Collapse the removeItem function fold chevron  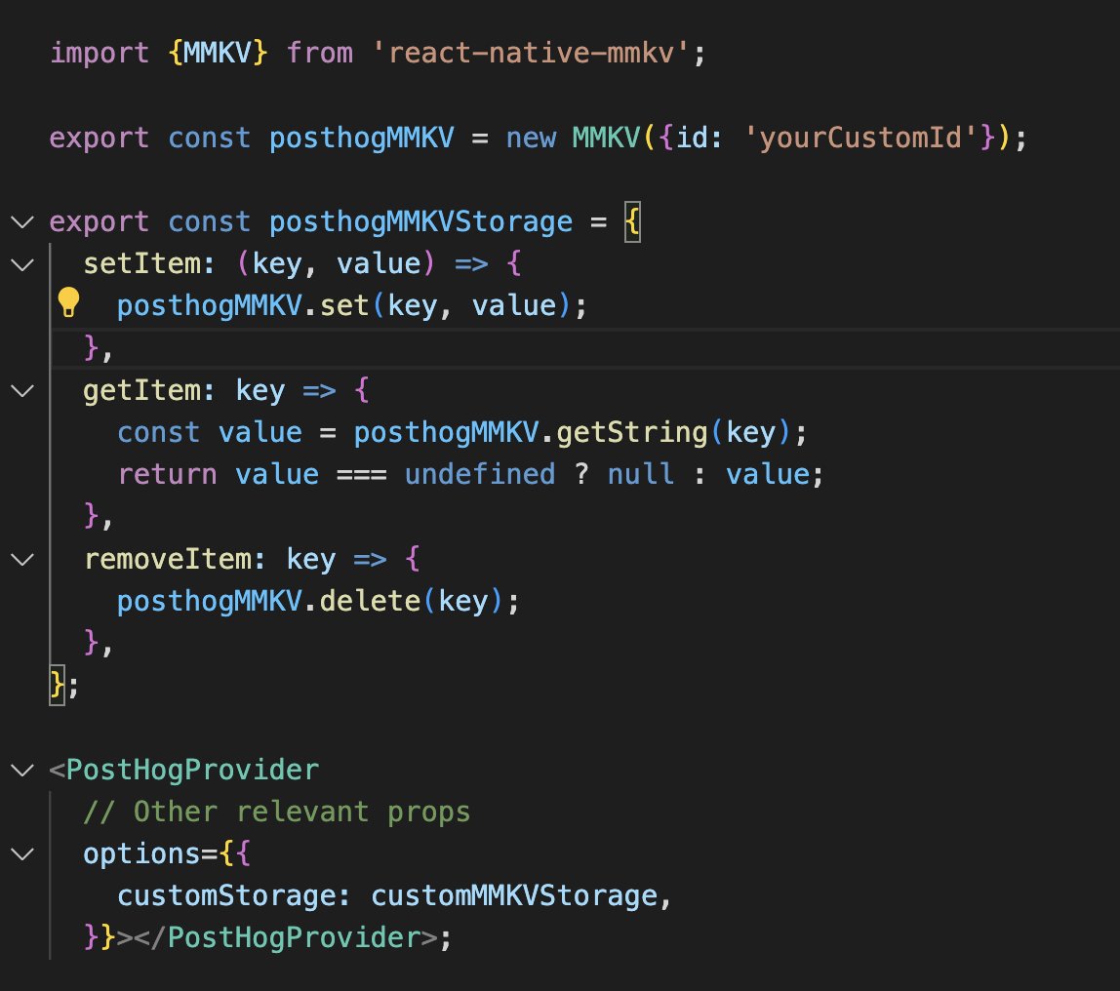tap(22, 559)
